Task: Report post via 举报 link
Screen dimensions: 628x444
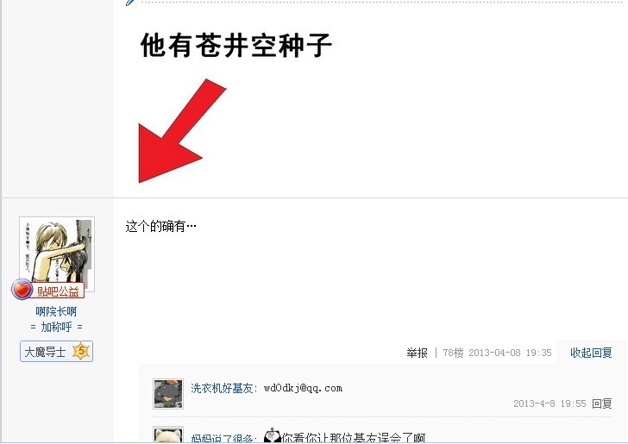Action: pyautogui.click(x=417, y=353)
